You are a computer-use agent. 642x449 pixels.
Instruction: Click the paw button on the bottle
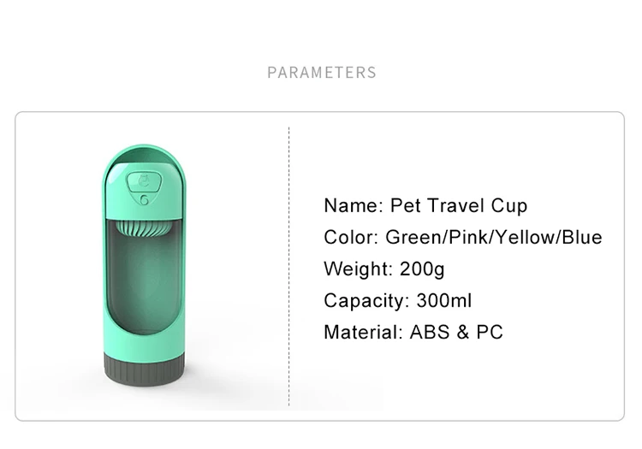(144, 182)
